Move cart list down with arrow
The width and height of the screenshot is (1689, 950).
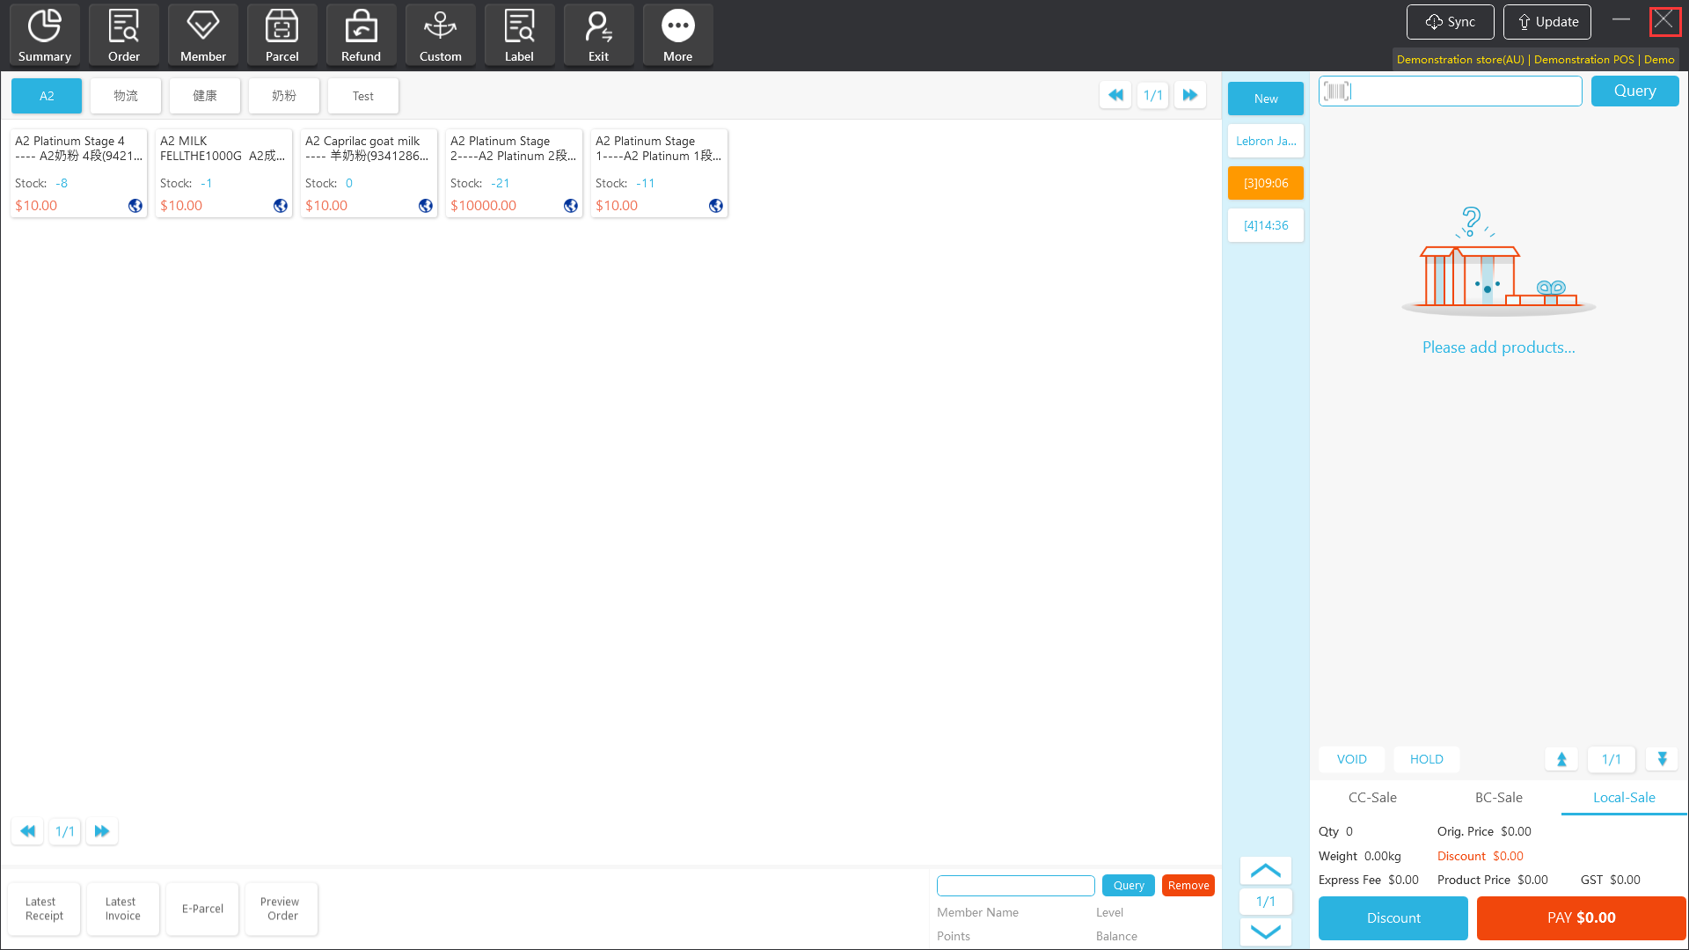pyautogui.click(x=1662, y=759)
